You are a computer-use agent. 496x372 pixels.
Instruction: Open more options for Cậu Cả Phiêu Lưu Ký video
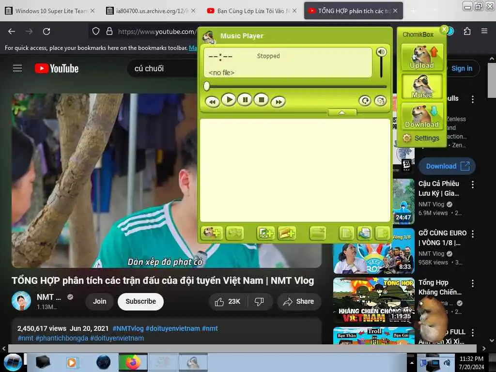pyautogui.click(x=473, y=185)
